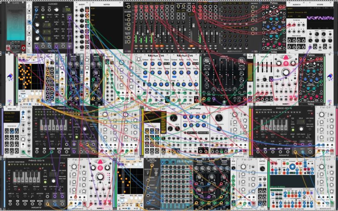Click the MixMaster master fader

pyautogui.click(x=193, y=25)
